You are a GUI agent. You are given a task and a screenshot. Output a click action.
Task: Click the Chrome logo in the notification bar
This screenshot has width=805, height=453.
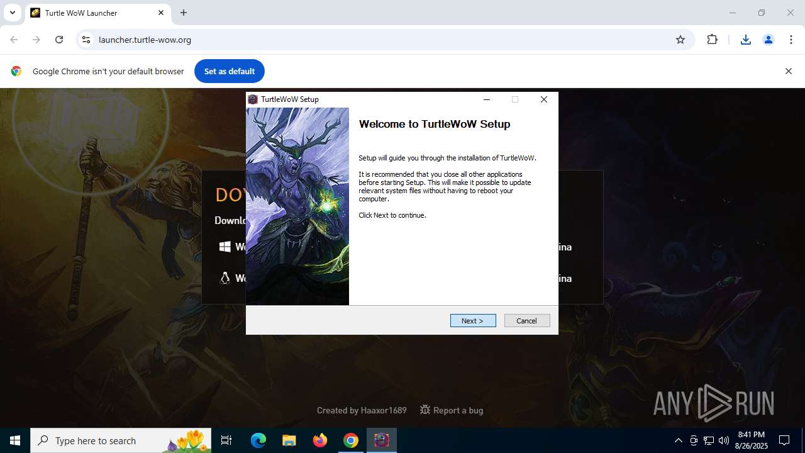pos(16,71)
